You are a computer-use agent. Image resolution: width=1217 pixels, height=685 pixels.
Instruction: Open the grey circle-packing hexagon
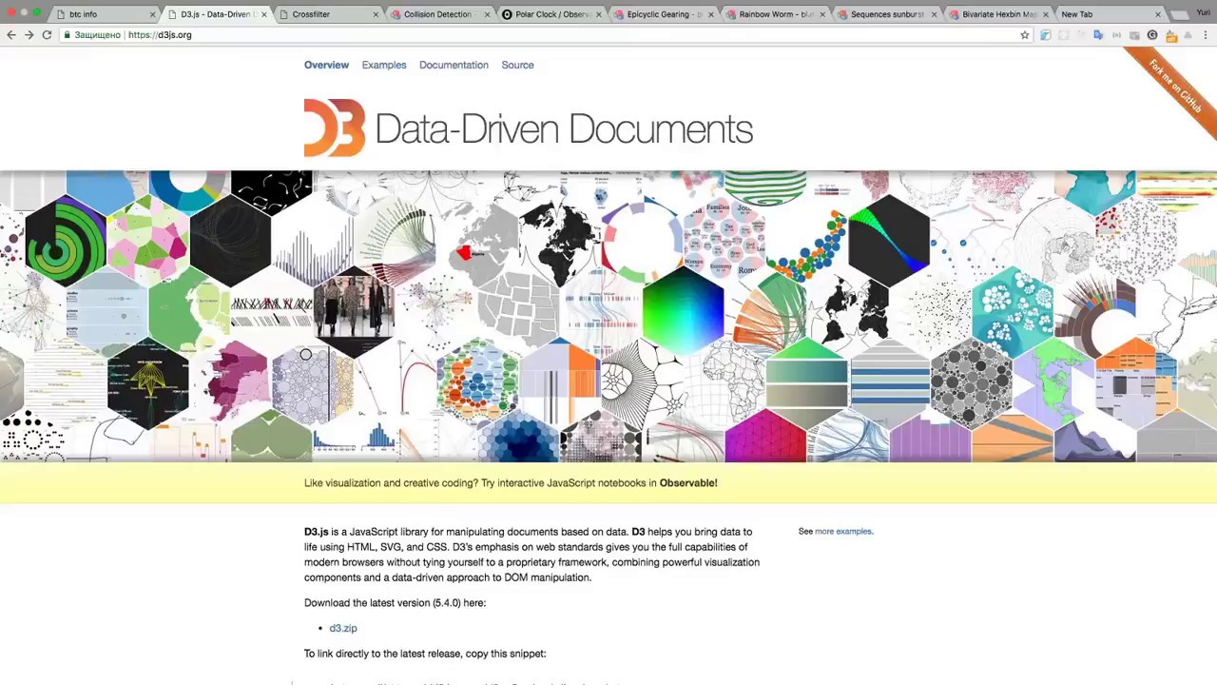click(971, 383)
